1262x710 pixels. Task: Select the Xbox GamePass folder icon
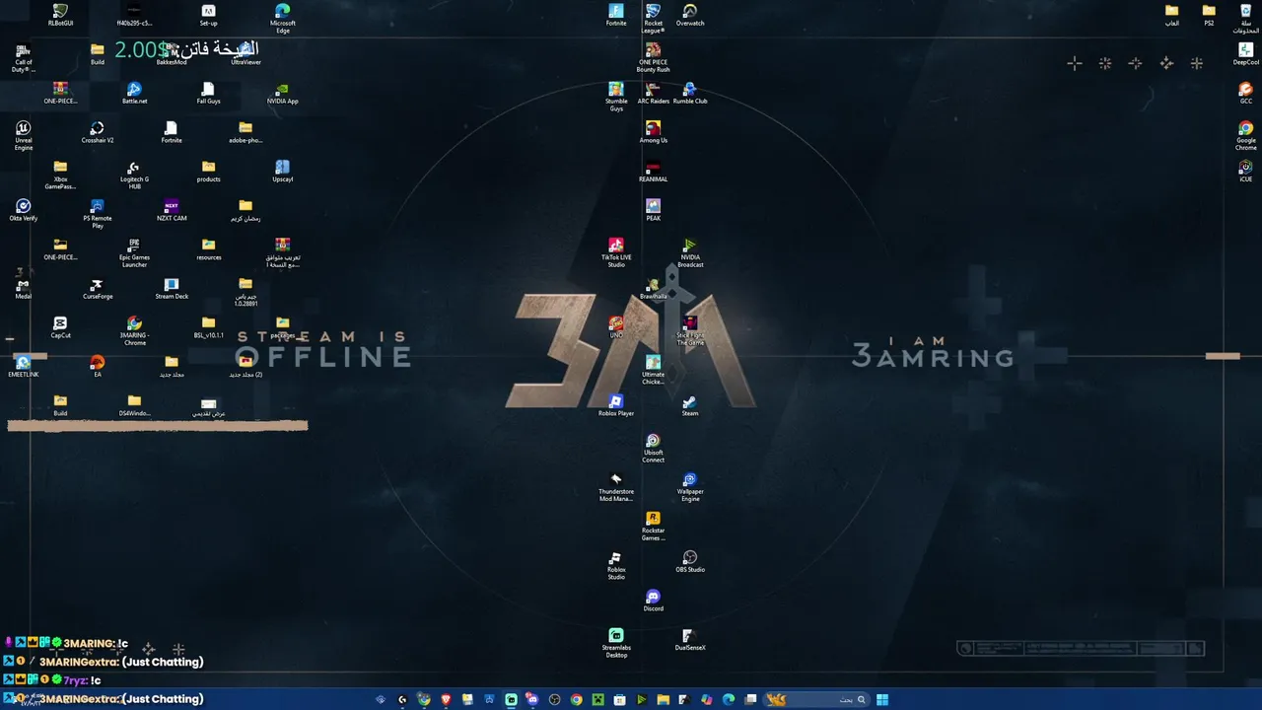[x=60, y=175]
